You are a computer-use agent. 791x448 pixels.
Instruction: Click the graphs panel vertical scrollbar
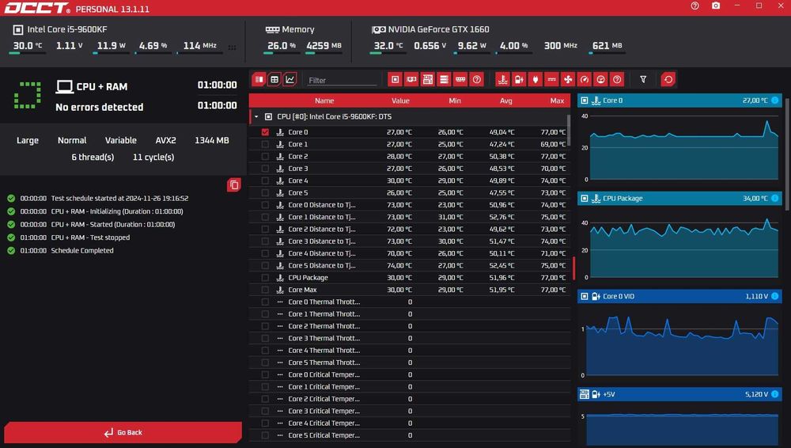788,153
